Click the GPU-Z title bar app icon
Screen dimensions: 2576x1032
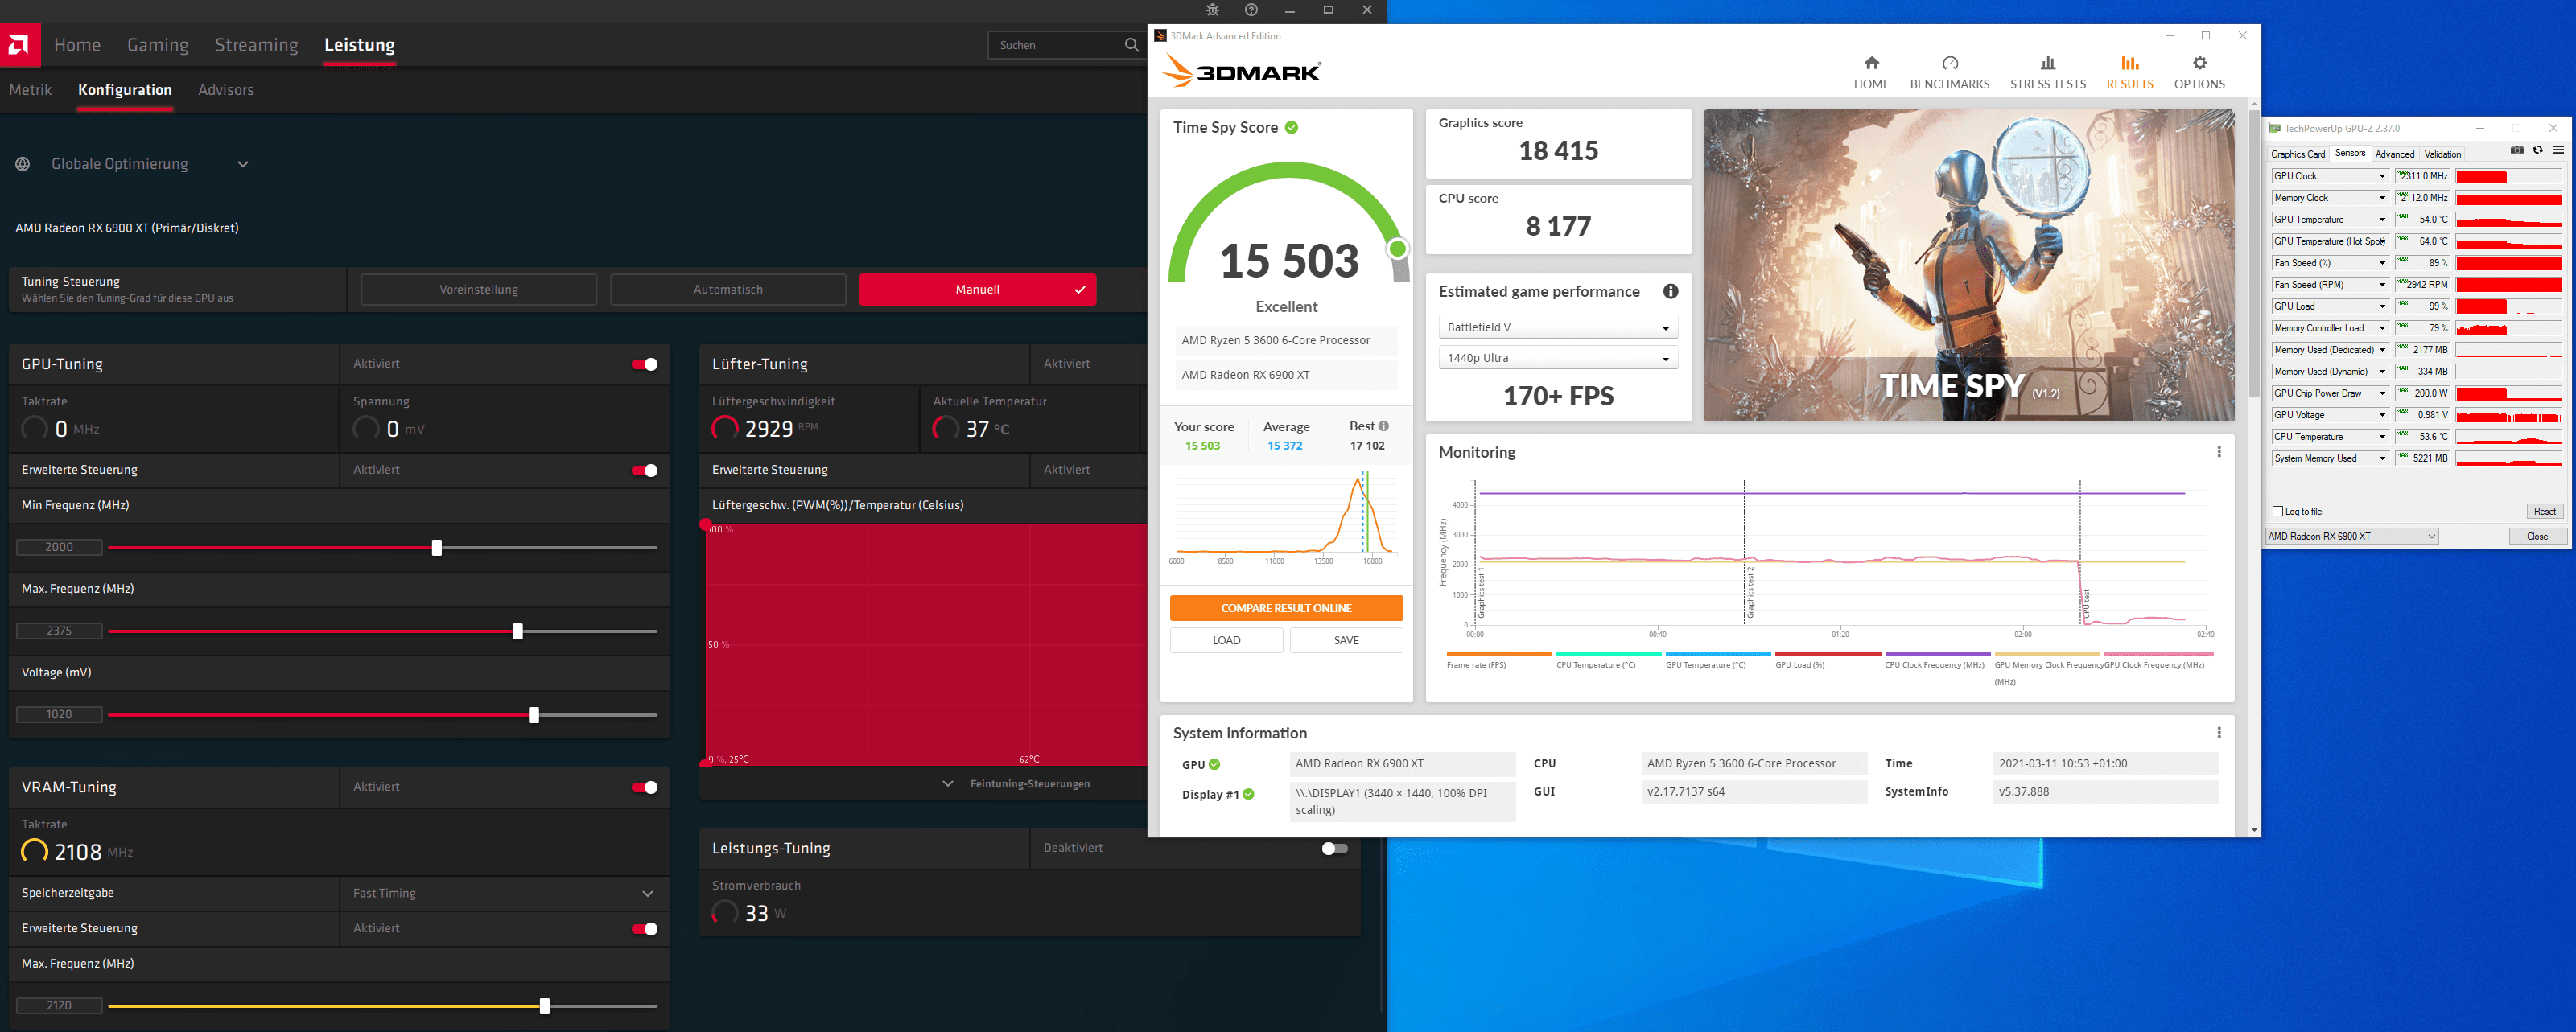2275,129
